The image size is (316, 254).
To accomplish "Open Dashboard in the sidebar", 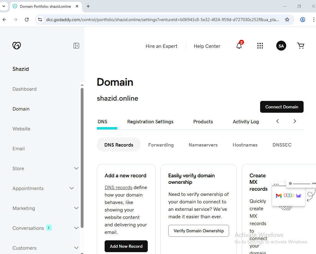I will [25, 89].
